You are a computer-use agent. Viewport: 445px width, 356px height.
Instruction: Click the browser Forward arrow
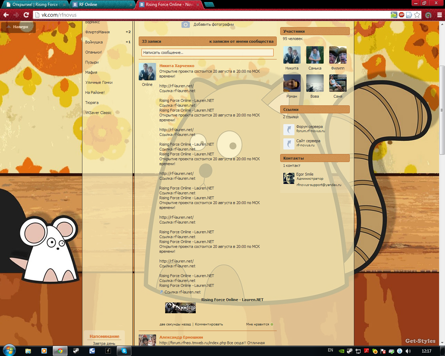[x=16, y=15]
